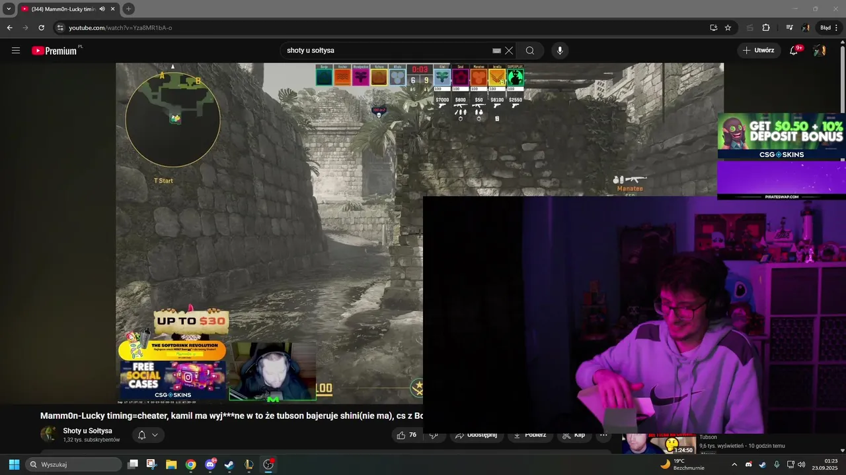Viewport: 846px width, 475px height.
Task: Click the Udostępnij share button
Action: pos(476,435)
